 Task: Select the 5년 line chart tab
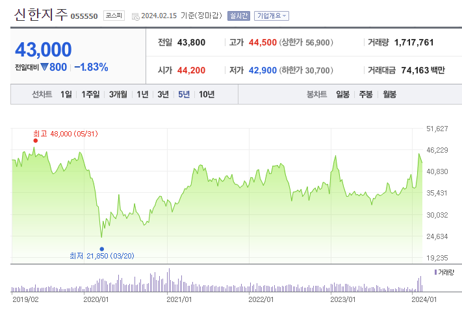pyautogui.click(x=184, y=94)
